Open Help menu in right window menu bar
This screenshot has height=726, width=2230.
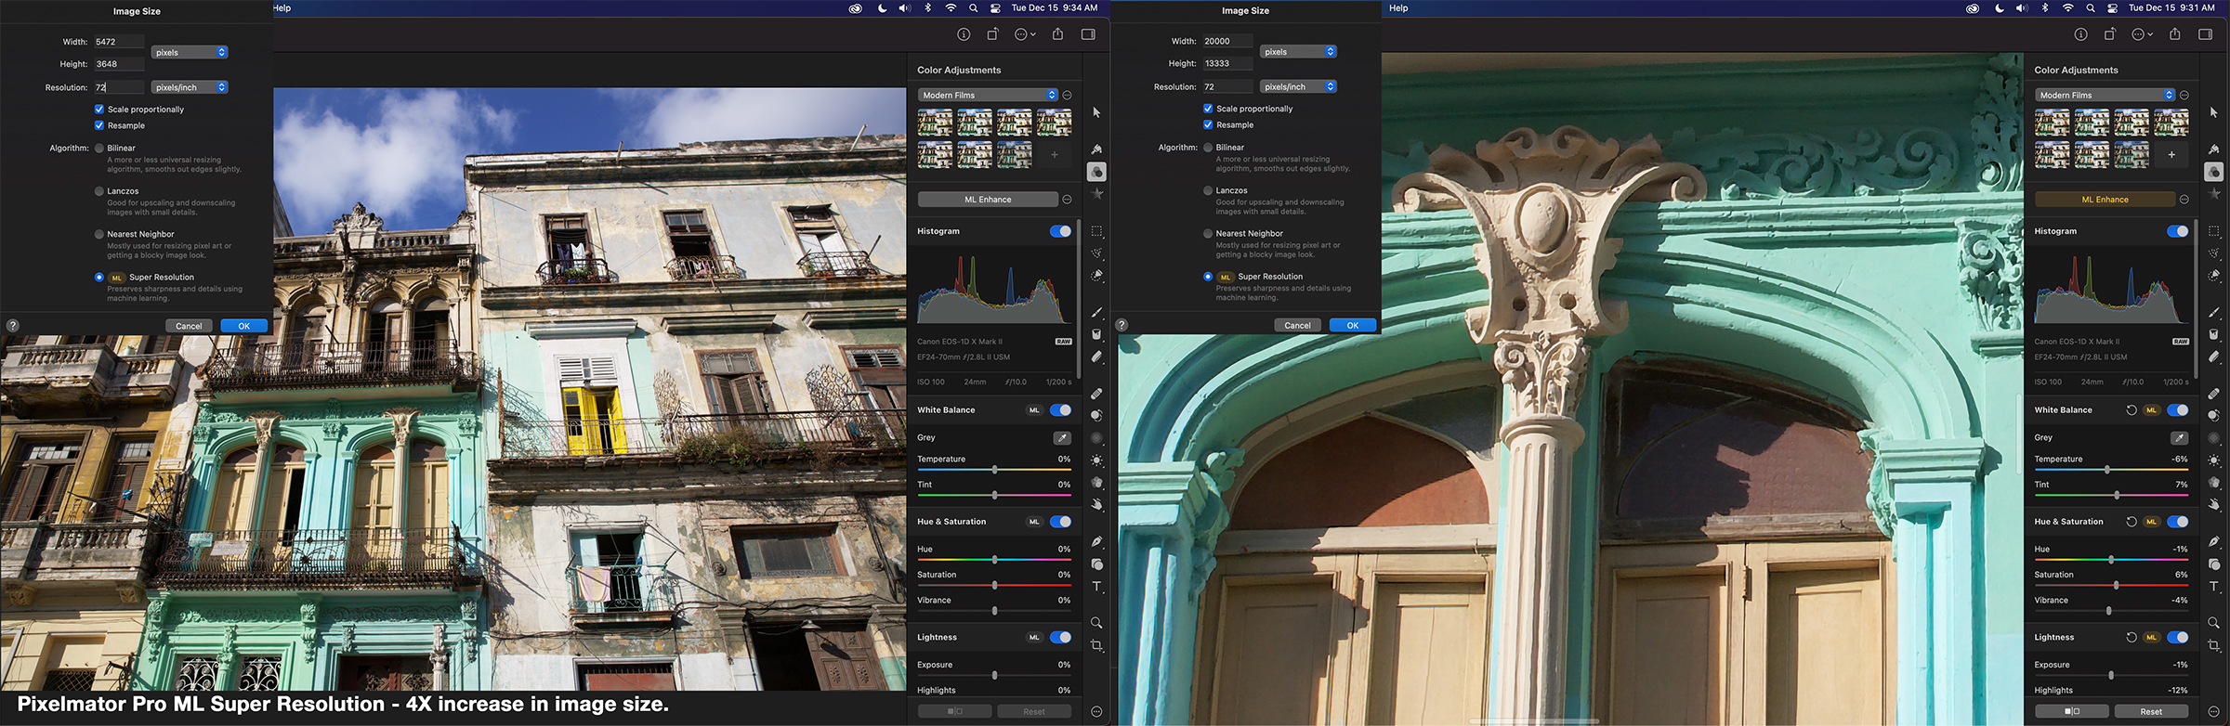coord(1398,8)
